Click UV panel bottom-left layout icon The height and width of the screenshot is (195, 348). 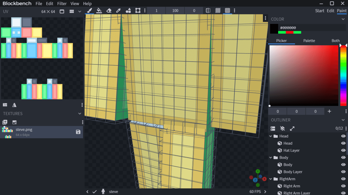5,105
